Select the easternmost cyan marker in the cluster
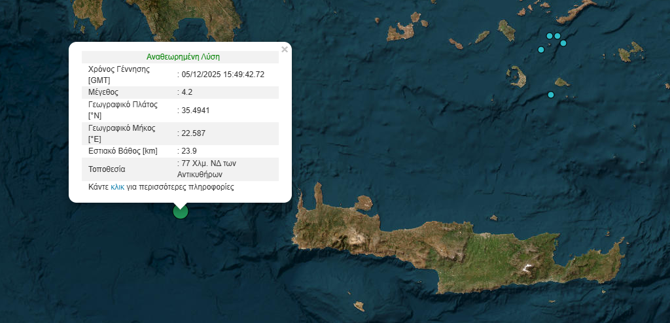The width and height of the screenshot is (670, 323). [563, 43]
